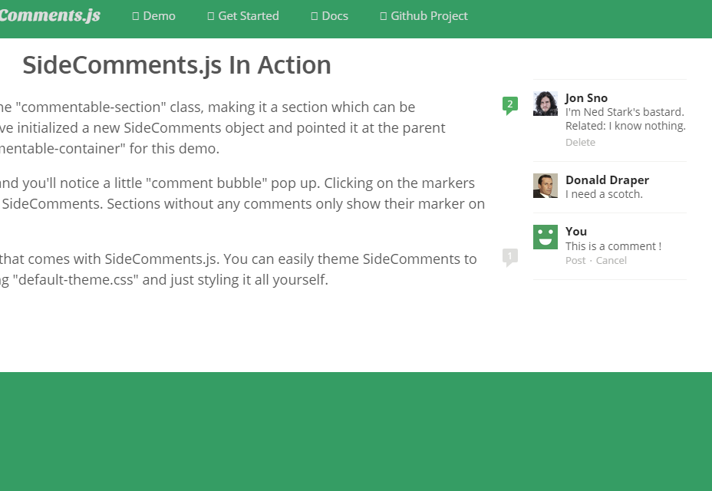Click Donald Draper's avatar photo
Viewport: 712px width, 491px height.
[x=546, y=186]
